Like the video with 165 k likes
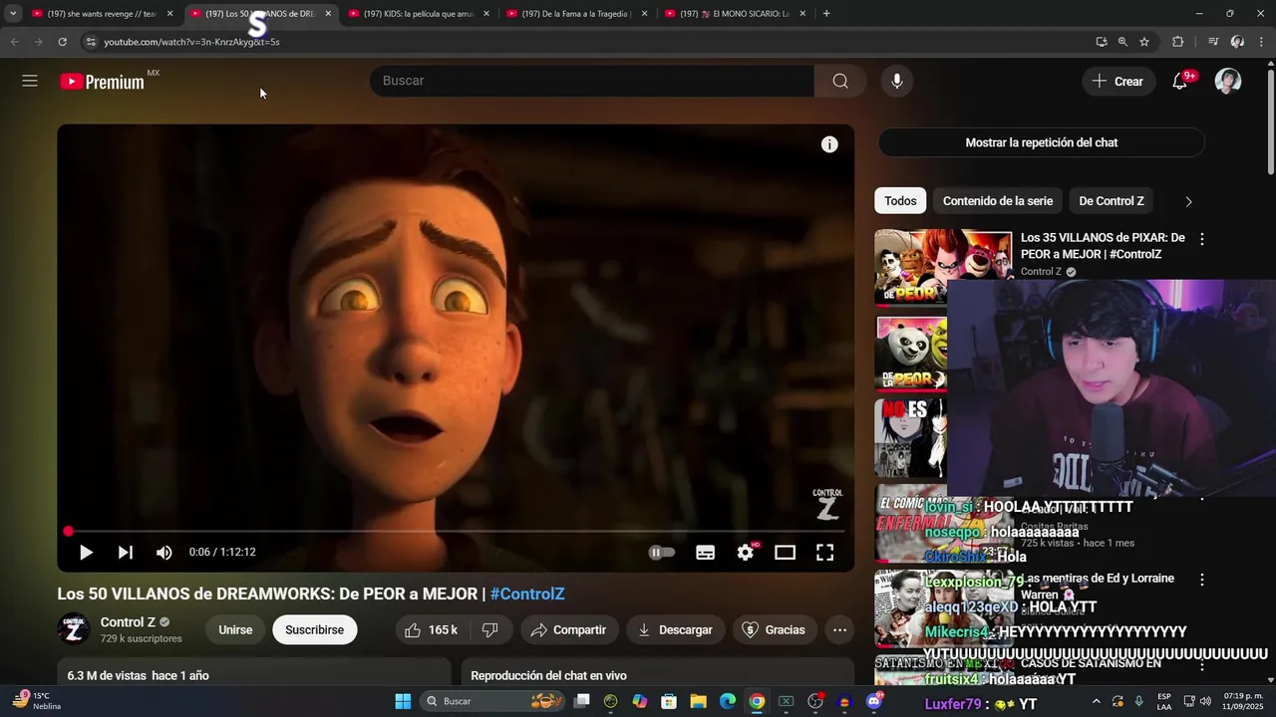This screenshot has width=1276, height=717. coord(431,629)
